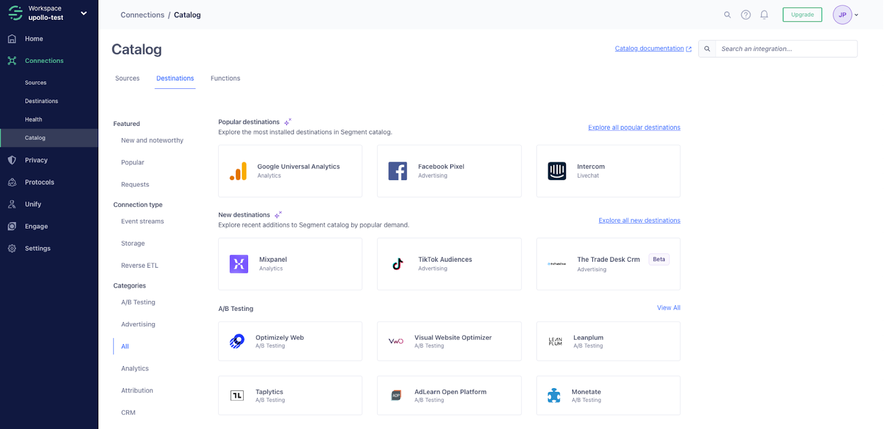The image size is (884, 429).
Task: Open Destinations in the sidebar submenu
Action: click(x=41, y=101)
